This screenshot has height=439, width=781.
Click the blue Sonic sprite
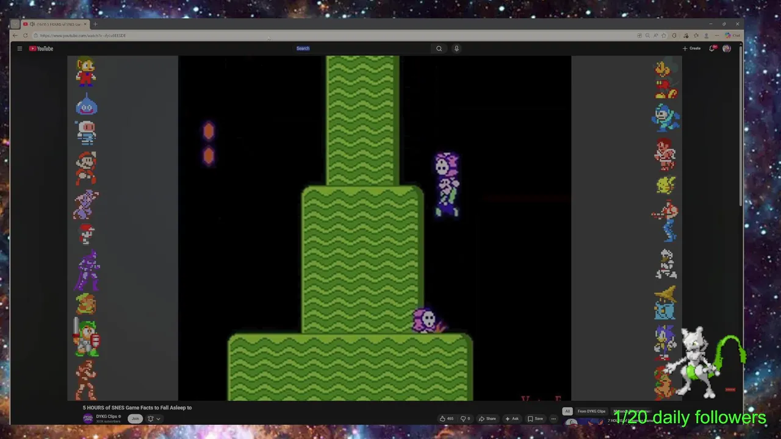664,343
